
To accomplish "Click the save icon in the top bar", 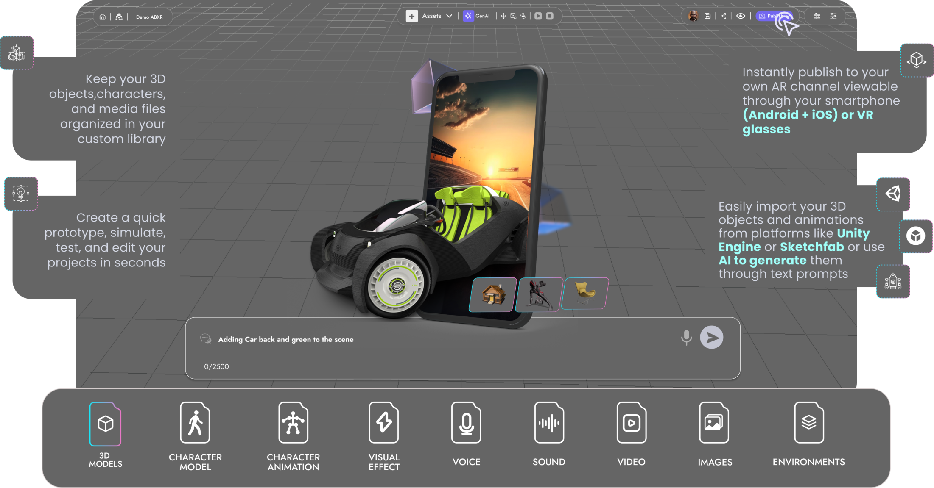I will pos(707,16).
